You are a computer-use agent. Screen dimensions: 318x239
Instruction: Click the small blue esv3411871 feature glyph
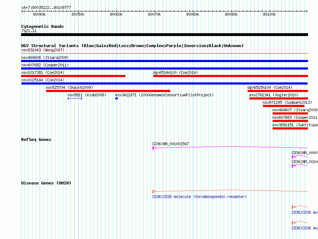click(116, 98)
